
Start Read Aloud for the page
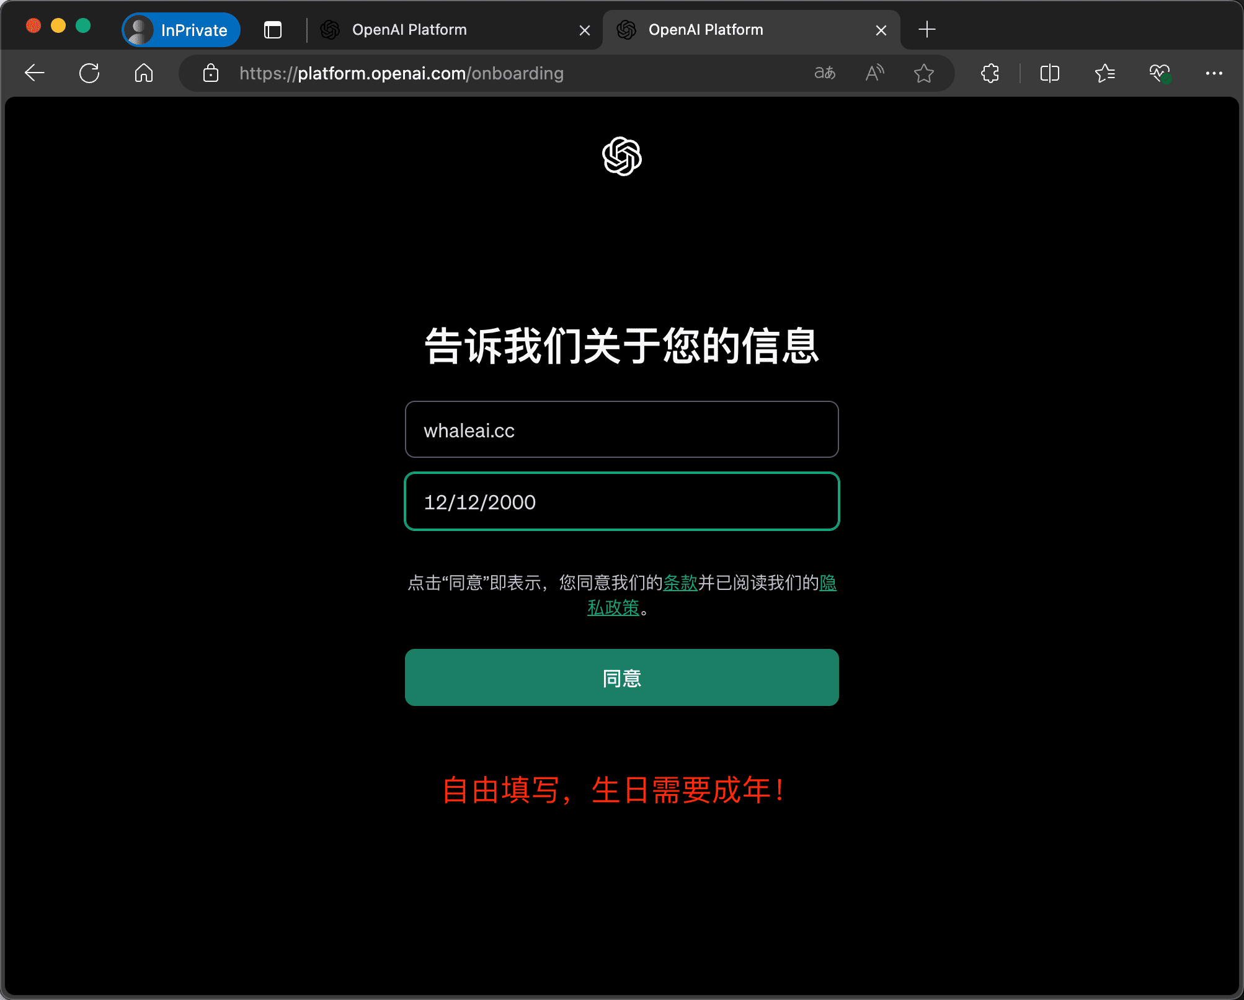[x=874, y=73]
